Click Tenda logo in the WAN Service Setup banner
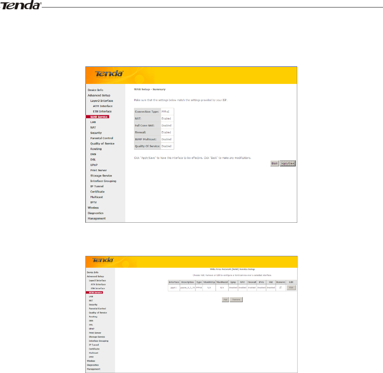Viewport: 383px width, 373px height. [103, 260]
